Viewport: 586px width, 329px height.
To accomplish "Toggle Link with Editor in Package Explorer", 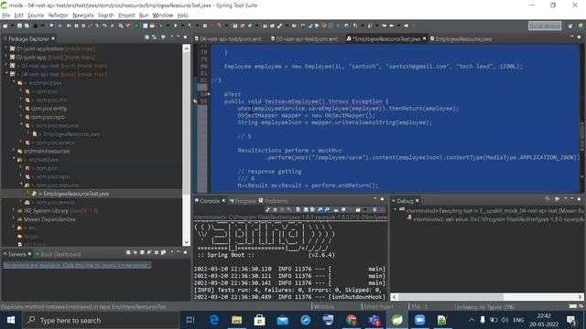I will point(154,37).
